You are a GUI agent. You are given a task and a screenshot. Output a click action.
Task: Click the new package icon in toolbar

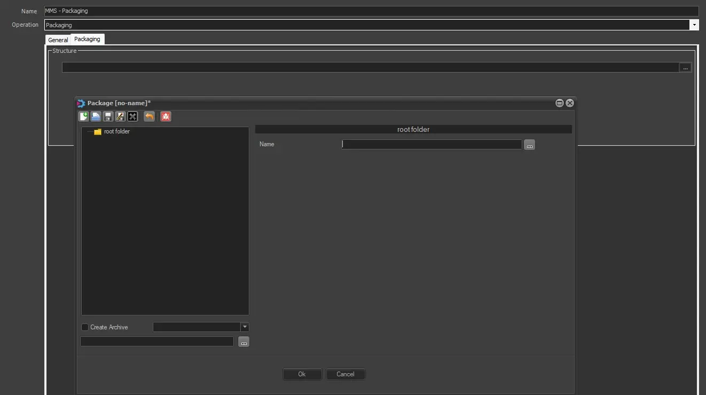pos(83,116)
